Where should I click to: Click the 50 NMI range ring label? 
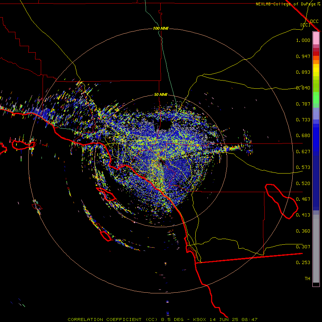161,94
